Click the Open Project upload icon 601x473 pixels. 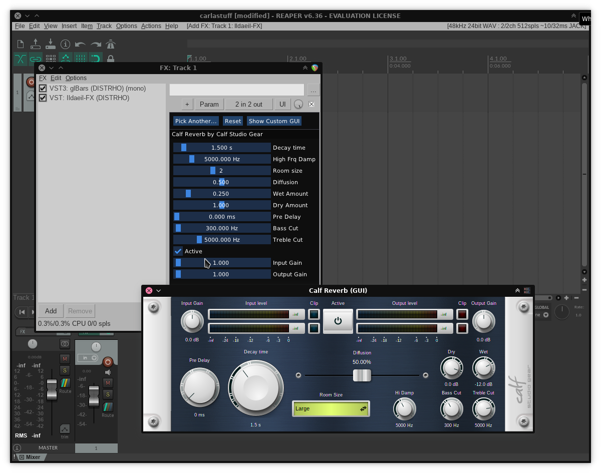(x=36, y=44)
